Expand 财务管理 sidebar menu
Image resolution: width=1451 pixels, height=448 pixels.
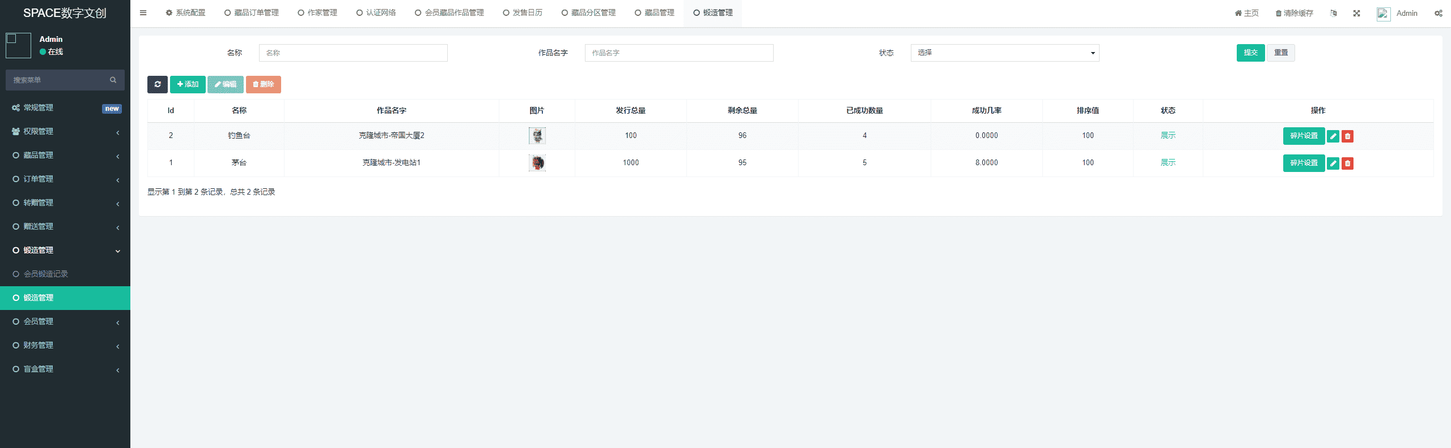[x=65, y=345]
